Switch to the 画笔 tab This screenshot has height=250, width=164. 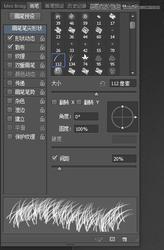(x=34, y=6)
